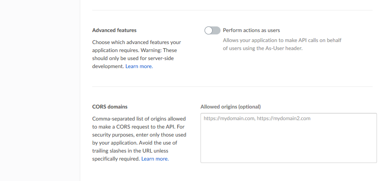Click the 'Allows your application' description line
The image size is (385, 181).
coord(282,40)
